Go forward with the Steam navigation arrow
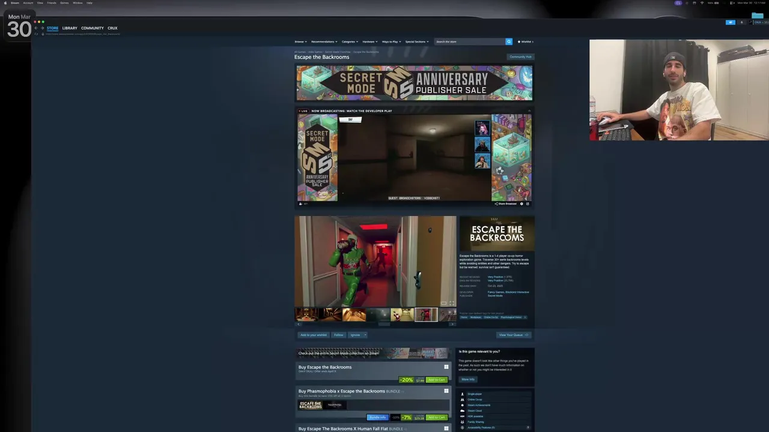769x432 pixels. point(42,28)
